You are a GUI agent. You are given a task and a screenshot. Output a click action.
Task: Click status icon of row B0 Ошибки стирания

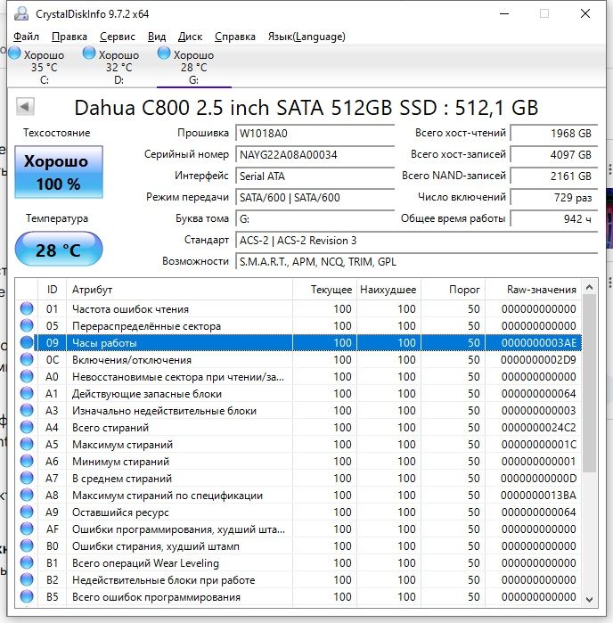[x=27, y=545]
